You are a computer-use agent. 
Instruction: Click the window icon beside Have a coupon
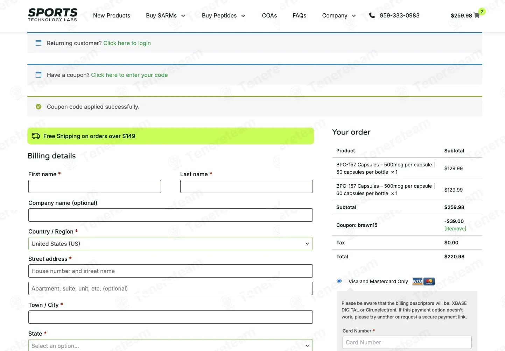pos(38,75)
